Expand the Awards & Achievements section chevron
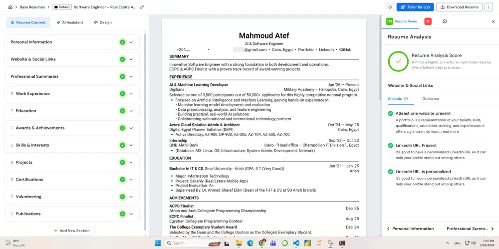Viewport: 499px width, 249px height. point(131,128)
